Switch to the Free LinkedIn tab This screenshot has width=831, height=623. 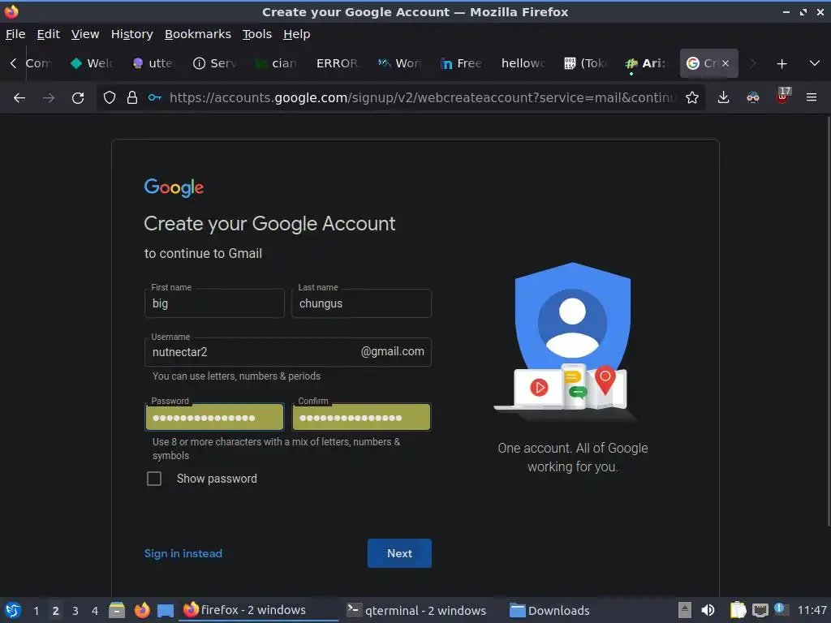pyautogui.click(x=460, y=63)
